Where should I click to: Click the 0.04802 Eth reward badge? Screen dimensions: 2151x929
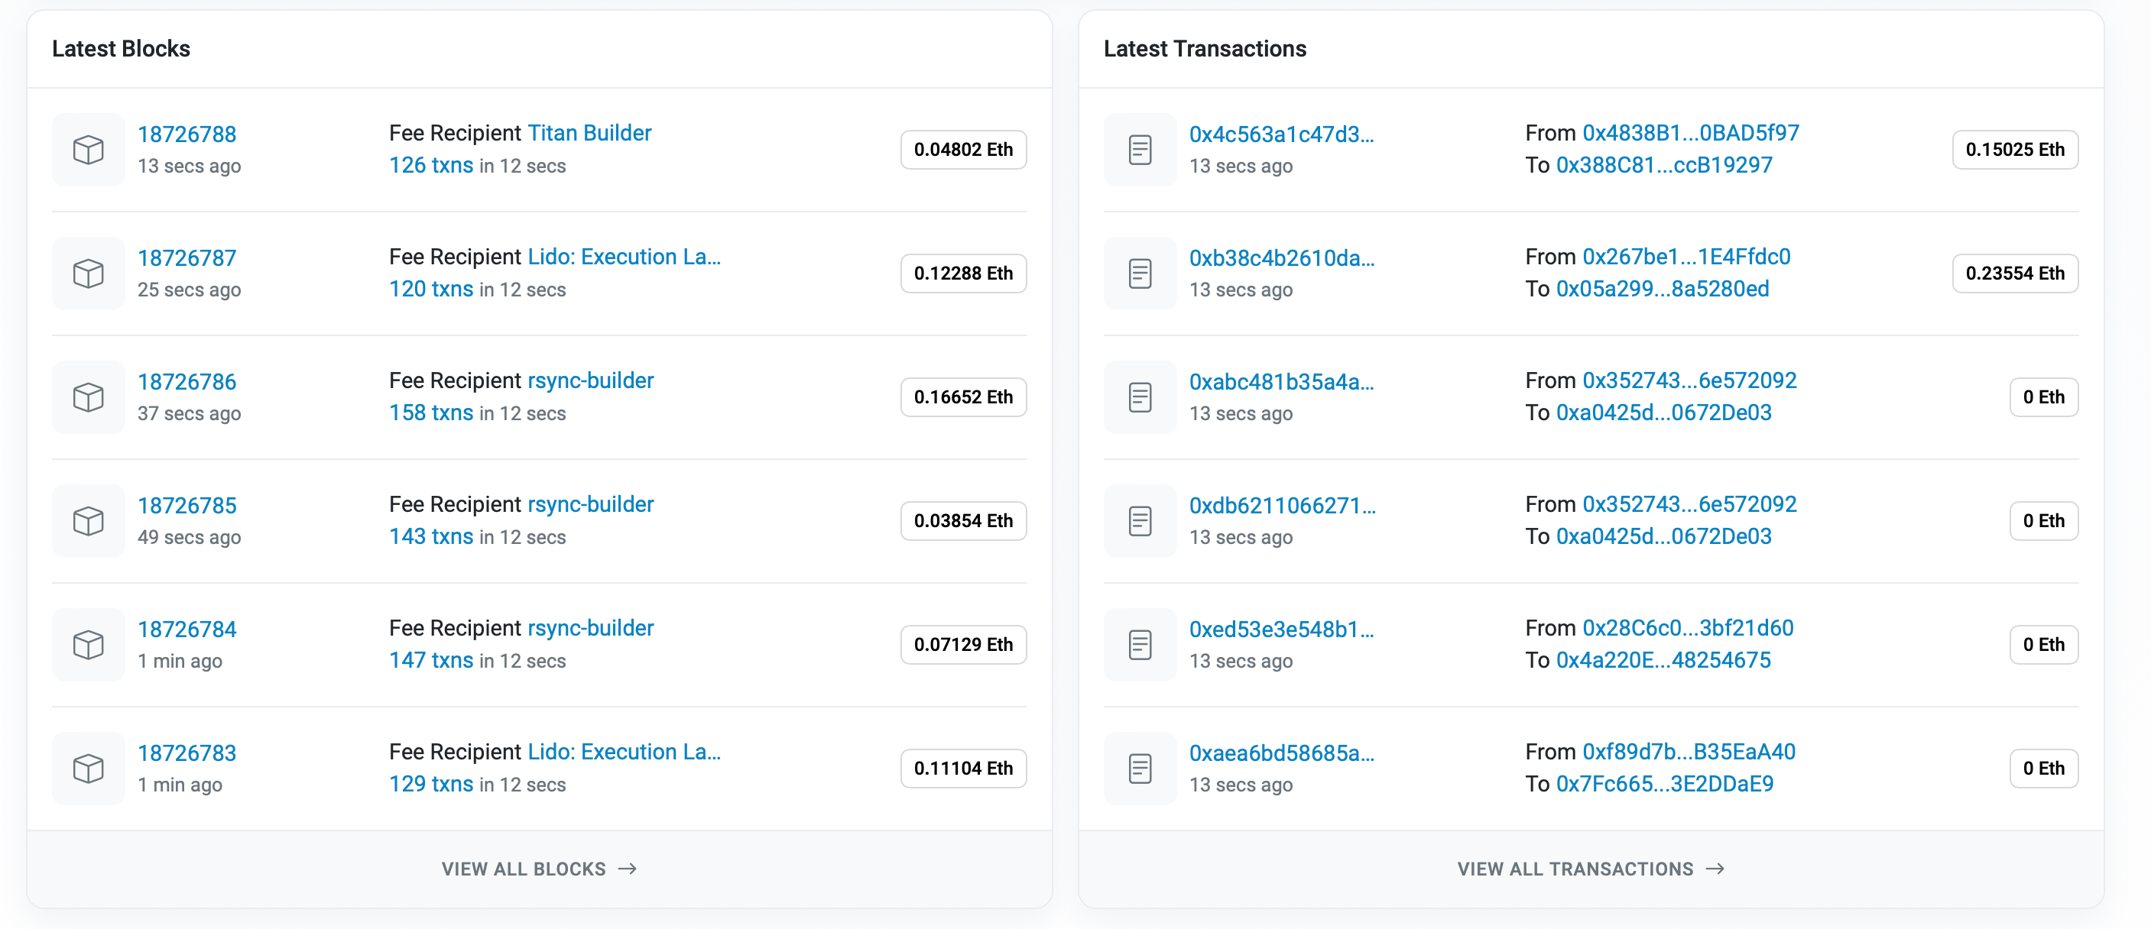pos(964,150)
